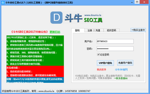Click the blue D logo image
The width and height of the screenshot is (150, 94).
pos(56,17)
